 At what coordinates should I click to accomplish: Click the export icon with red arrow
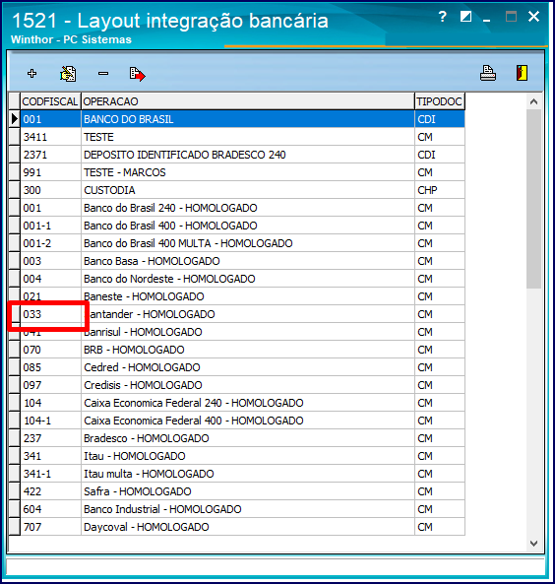[138, 74]
